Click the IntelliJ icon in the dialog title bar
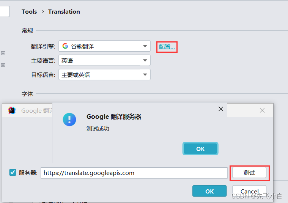 [x=12, y=110]
